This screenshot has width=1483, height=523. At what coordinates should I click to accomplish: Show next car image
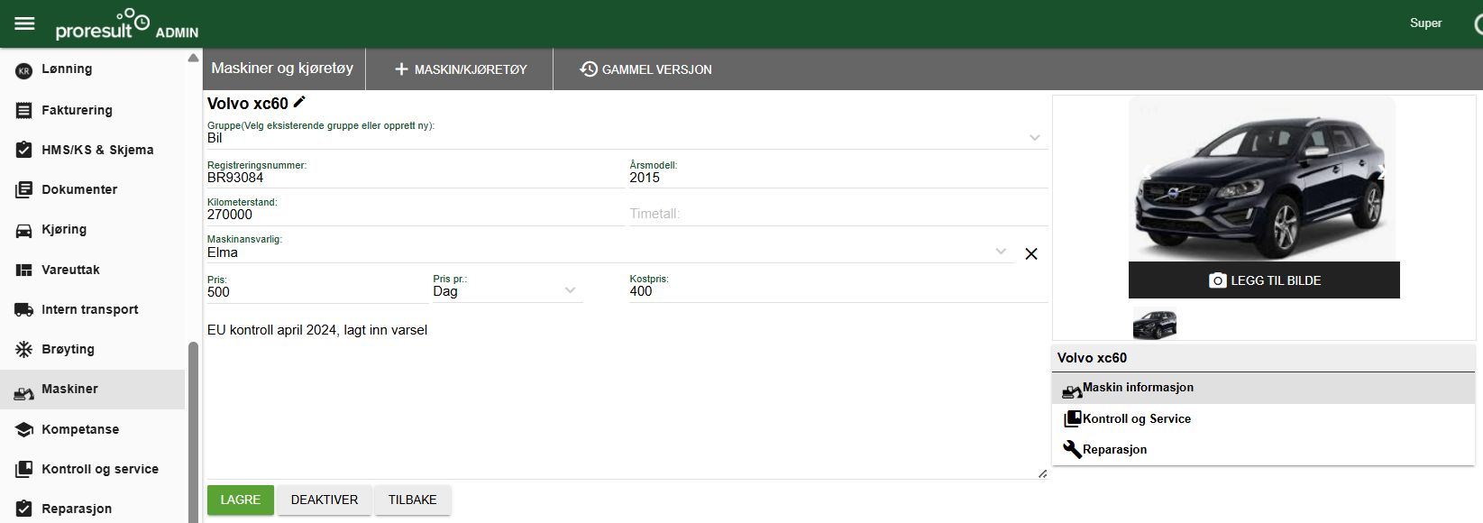click(x=1380, y=173)
